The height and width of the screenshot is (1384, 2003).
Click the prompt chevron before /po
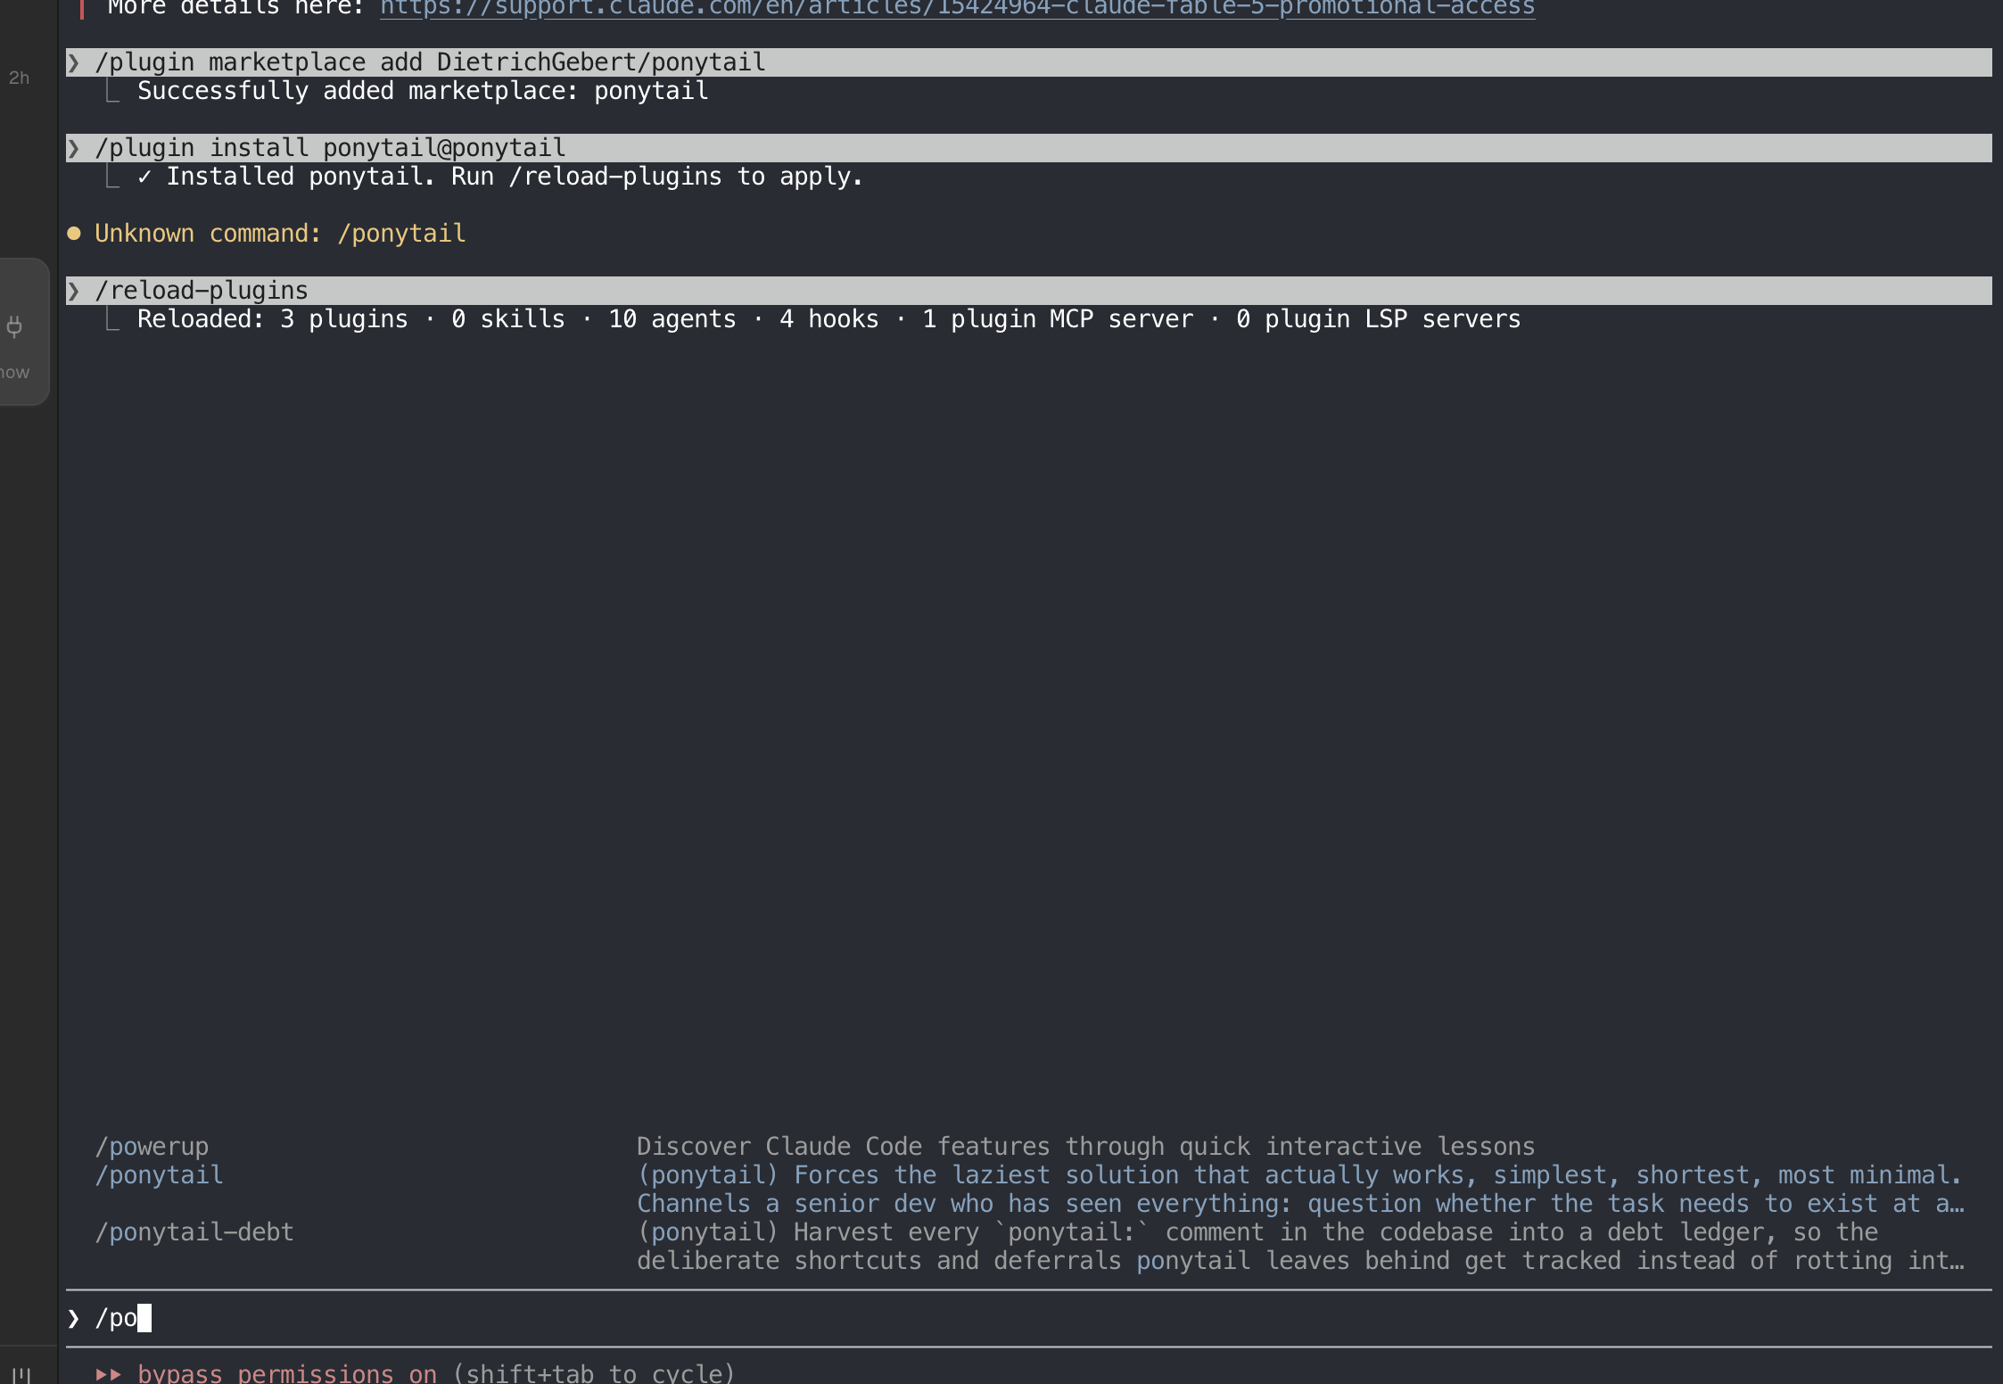pyautogui.click(x=74, y=1318)
